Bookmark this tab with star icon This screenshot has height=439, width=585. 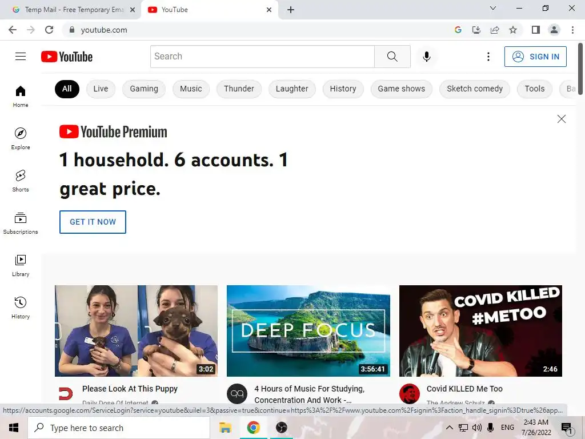[x=513, y=30]
